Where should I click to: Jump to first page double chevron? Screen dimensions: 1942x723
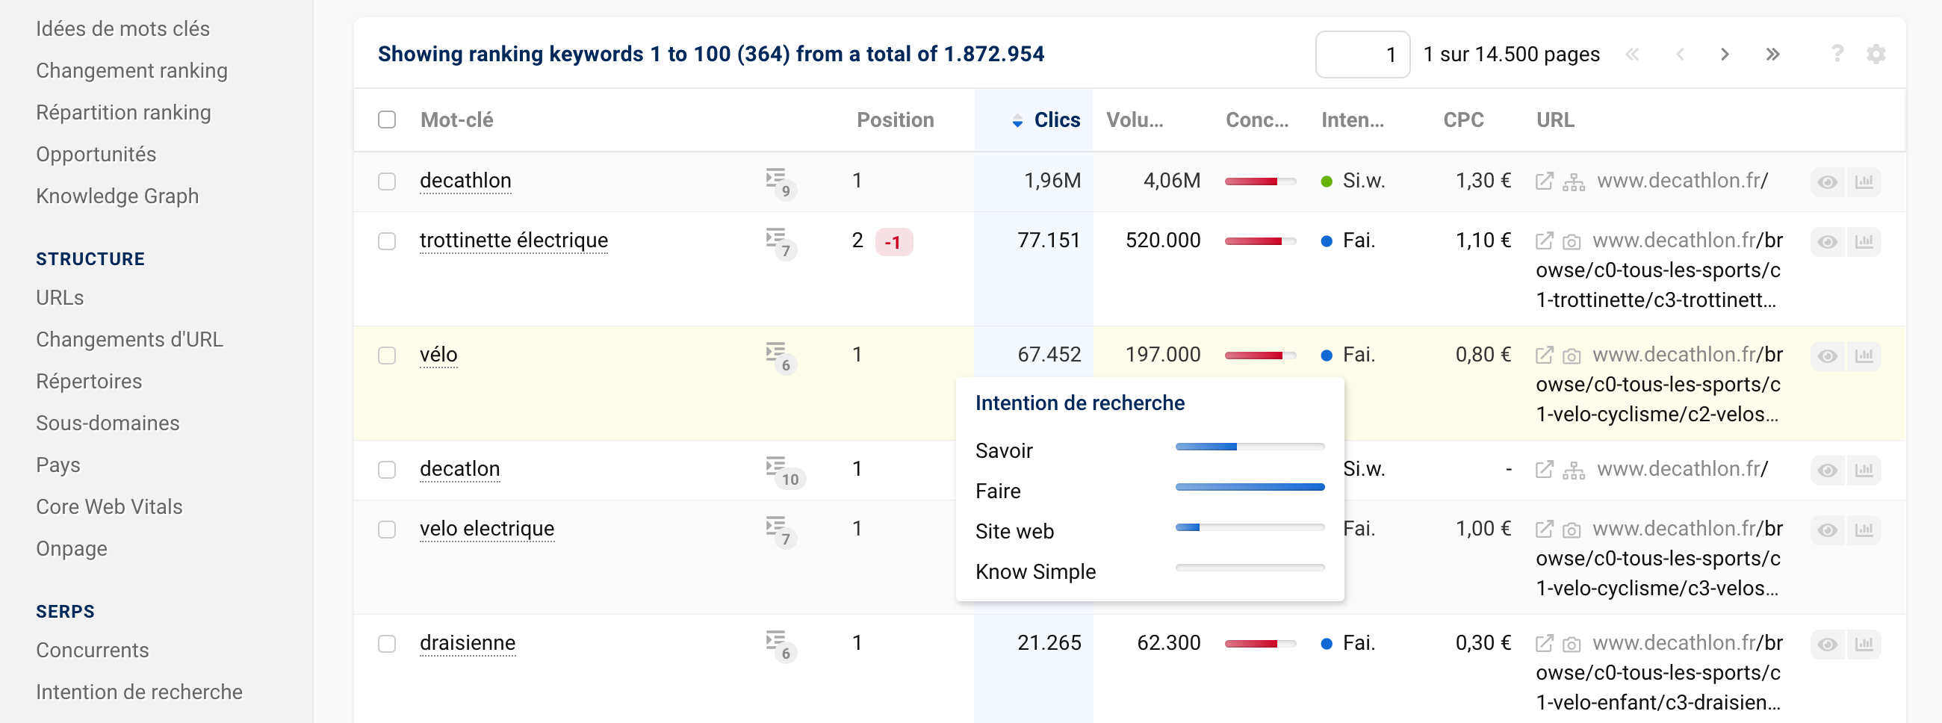[1632, 55]
